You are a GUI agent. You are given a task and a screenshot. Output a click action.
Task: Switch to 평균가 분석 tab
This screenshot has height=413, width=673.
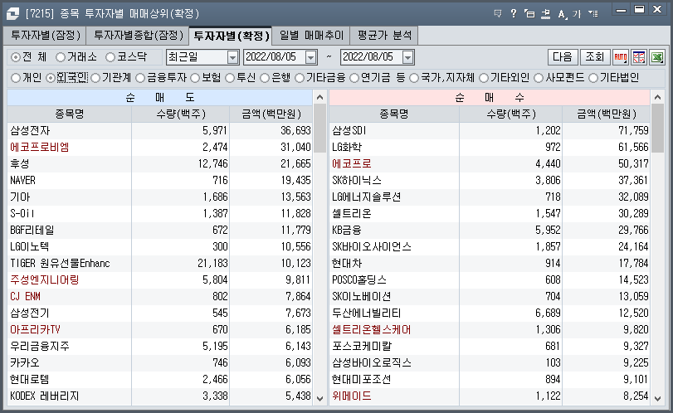[384, 35]
